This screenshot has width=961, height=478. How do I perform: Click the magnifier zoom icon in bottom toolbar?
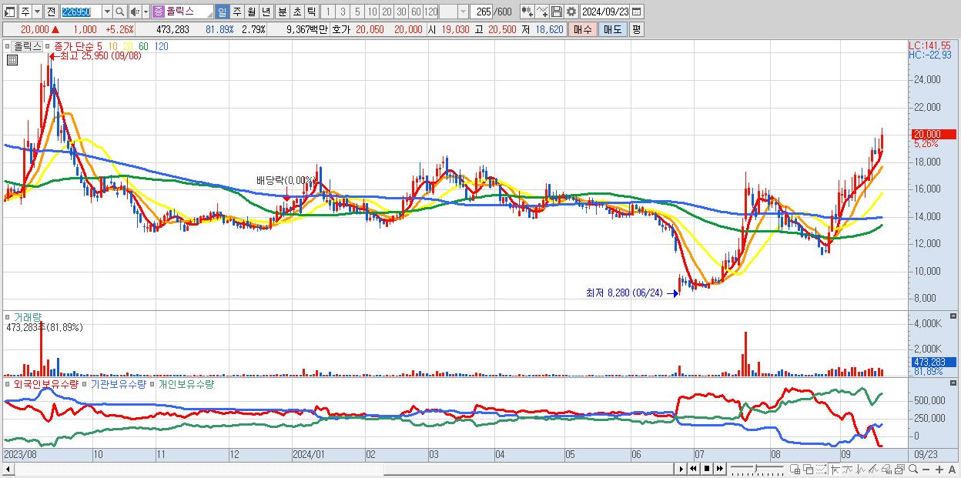pos(913,469)
